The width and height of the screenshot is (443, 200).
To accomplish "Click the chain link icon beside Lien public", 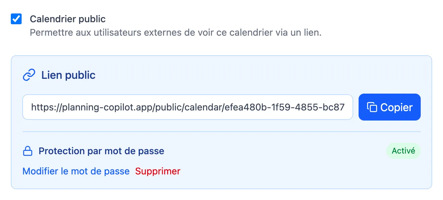I will point(29,75).
